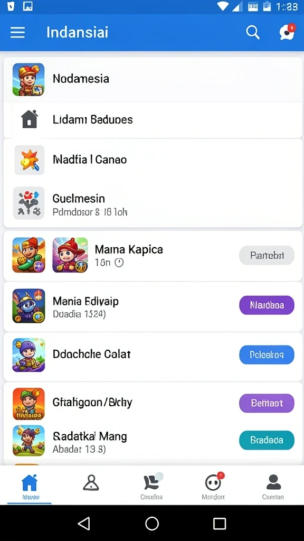
Task: Select the Nodamesia game icon
Action: [x=28, y=79]
